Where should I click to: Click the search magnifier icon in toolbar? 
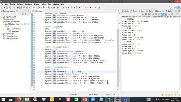(170, 8)
